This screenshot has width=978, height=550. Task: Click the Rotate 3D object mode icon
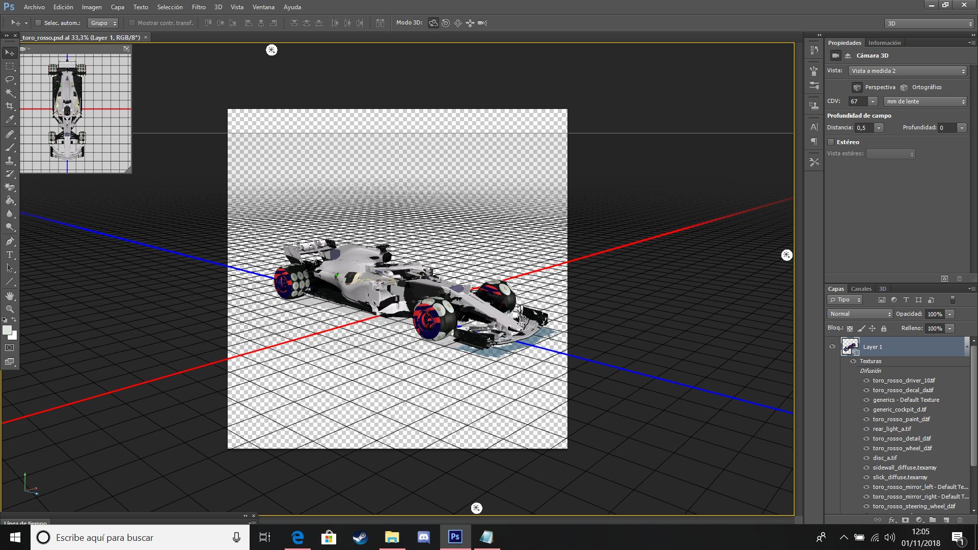point(433,23)
